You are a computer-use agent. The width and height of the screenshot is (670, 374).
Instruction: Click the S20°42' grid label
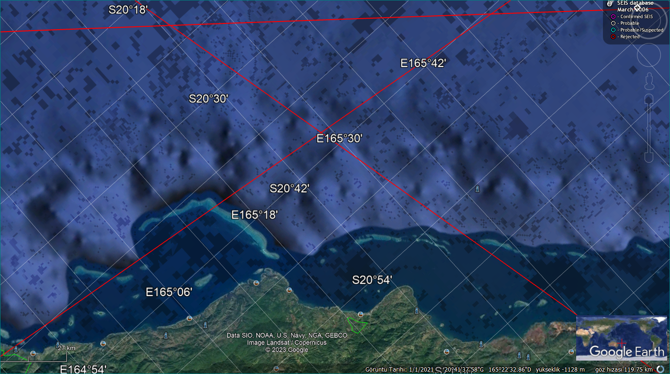(289, 188)
